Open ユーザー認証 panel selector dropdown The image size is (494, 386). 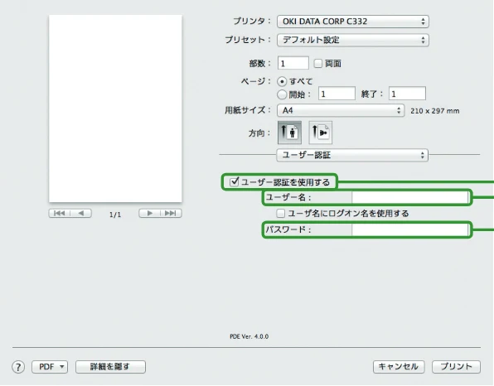[x=352, y=155]
